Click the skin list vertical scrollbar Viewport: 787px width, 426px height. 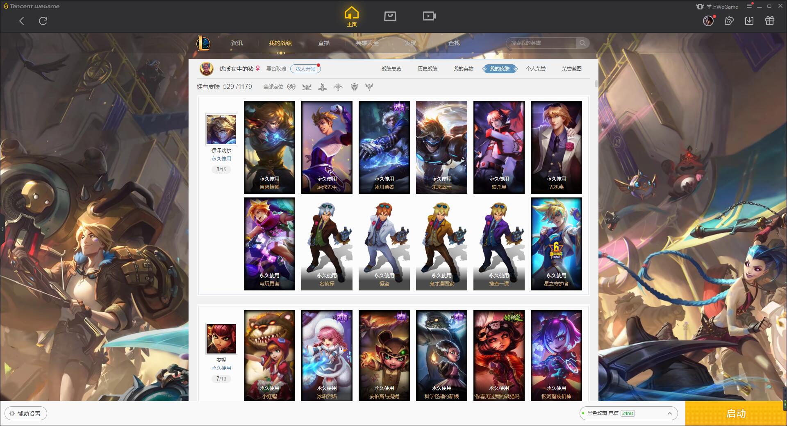[x=596, y=84]
